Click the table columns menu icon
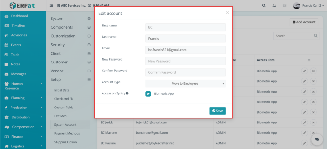327x149 pixels. point(309,60)
